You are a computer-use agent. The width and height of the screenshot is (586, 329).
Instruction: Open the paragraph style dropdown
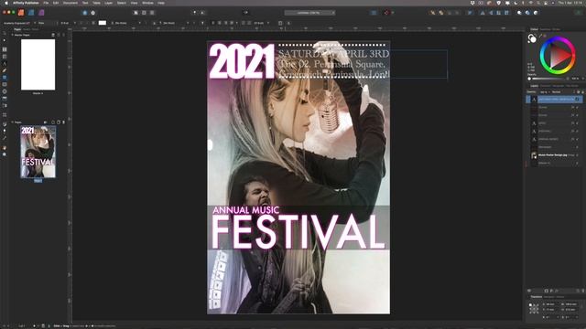[x=174, y=23]
